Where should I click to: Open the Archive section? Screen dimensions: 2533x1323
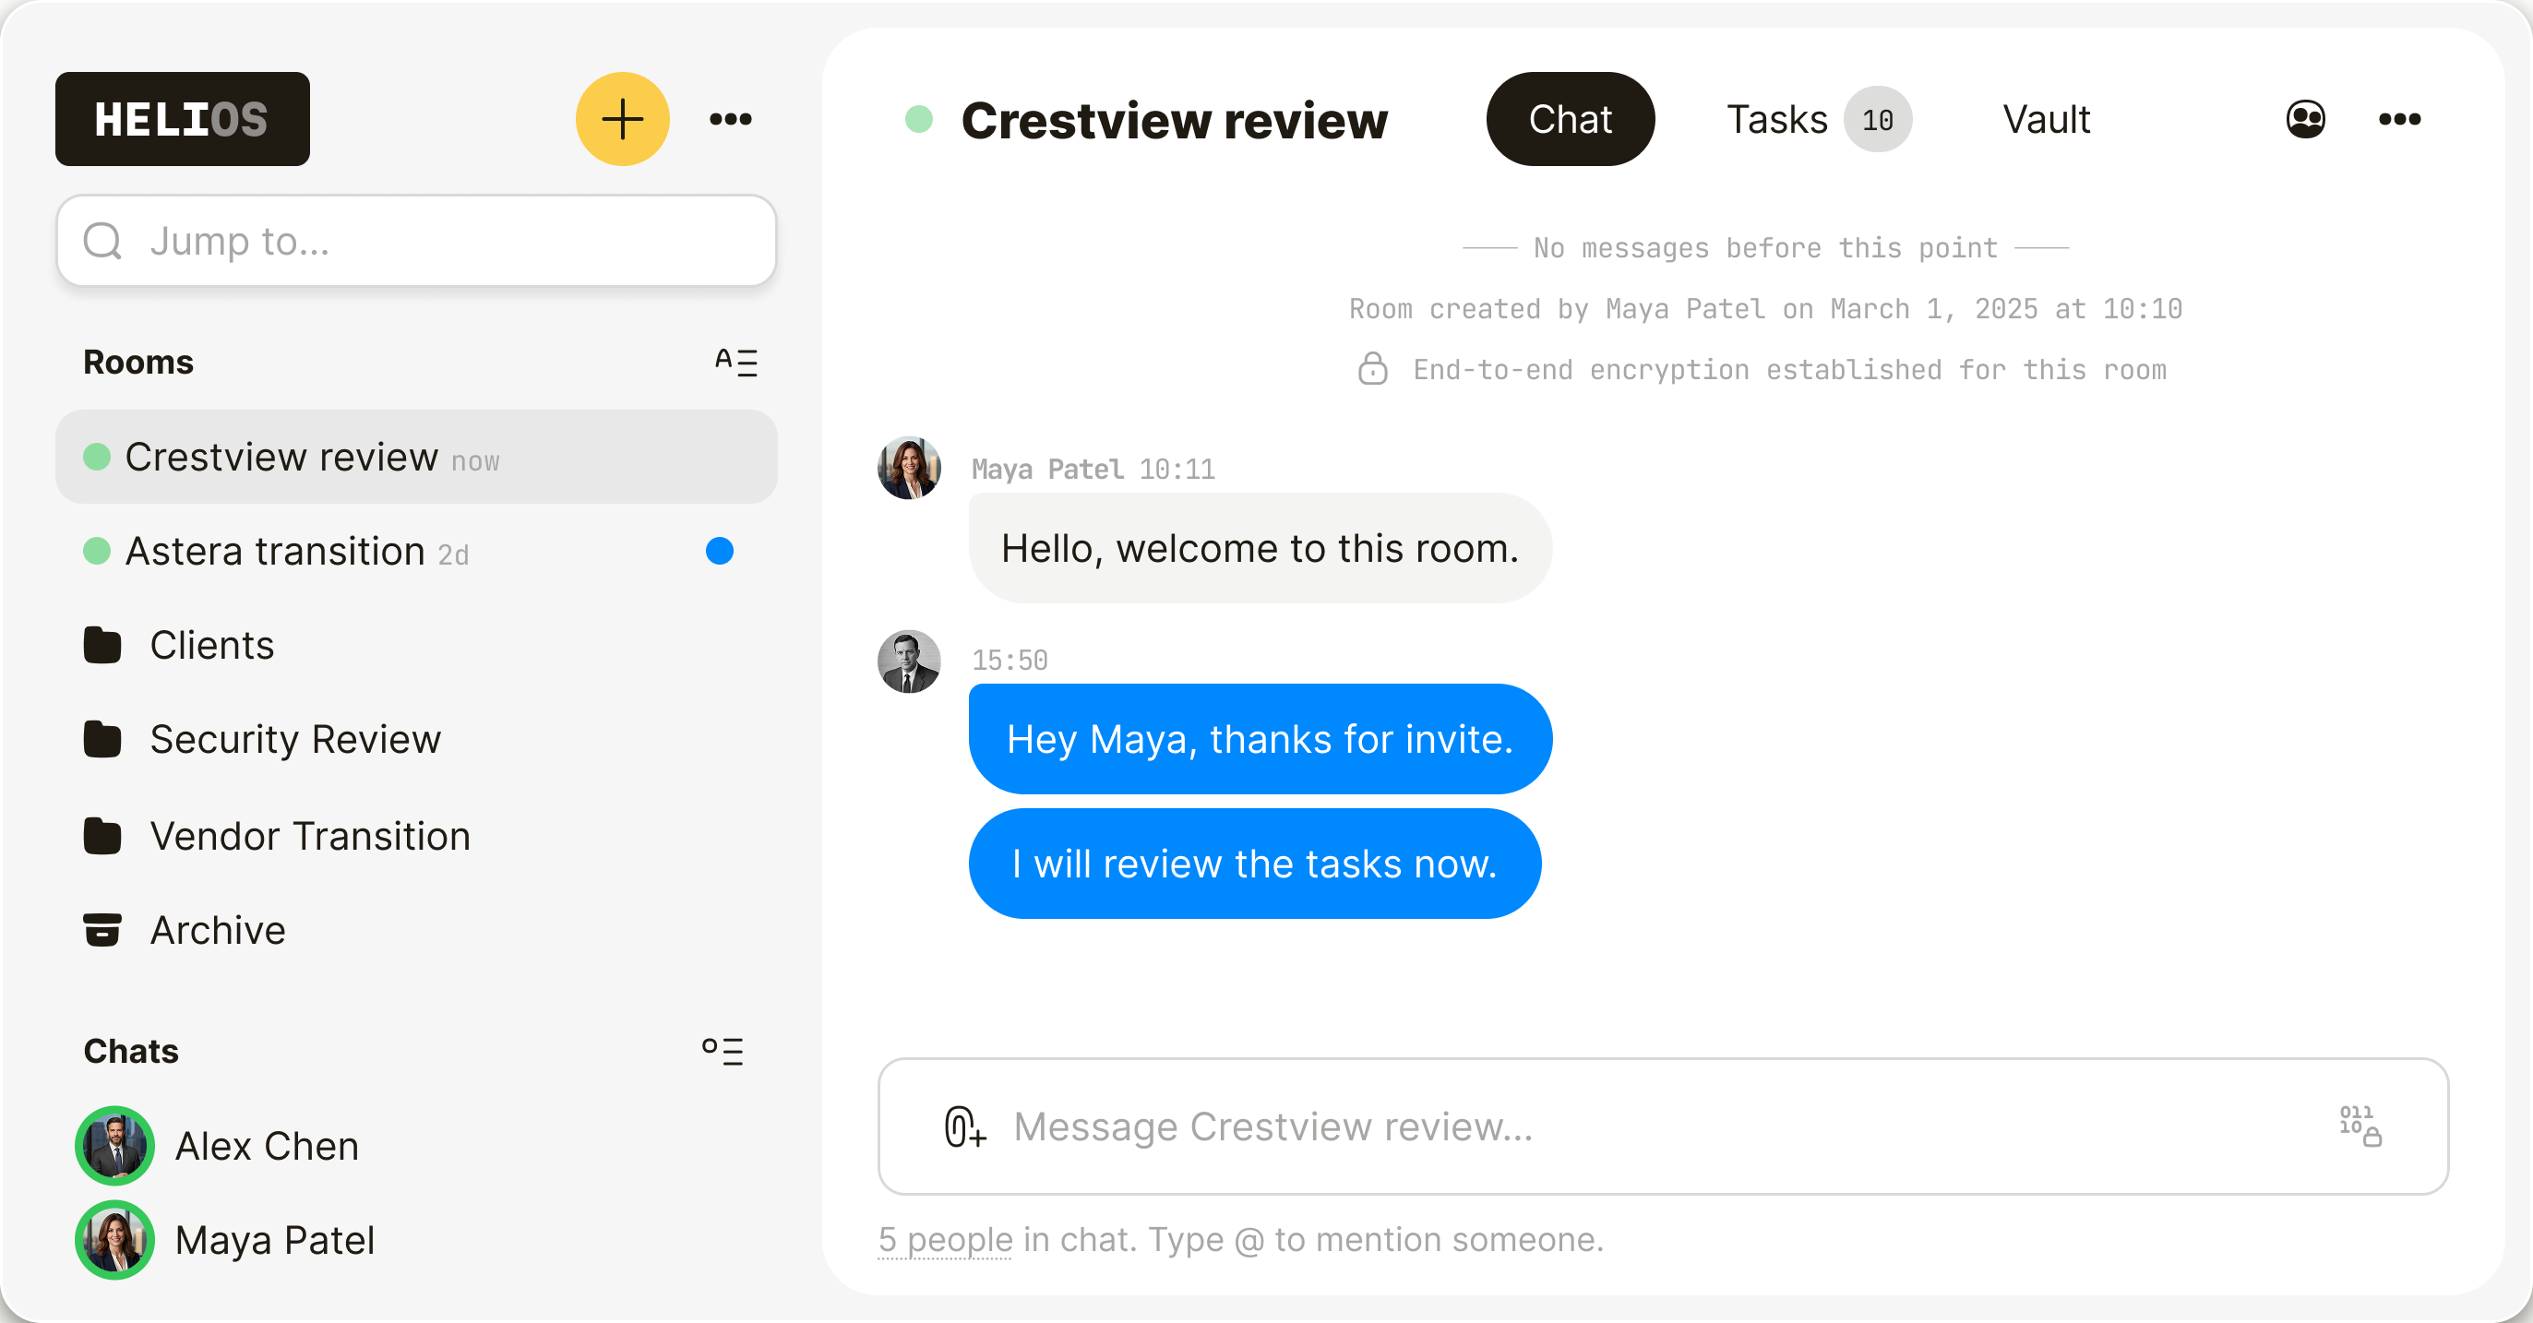click(x=217, y=930)
